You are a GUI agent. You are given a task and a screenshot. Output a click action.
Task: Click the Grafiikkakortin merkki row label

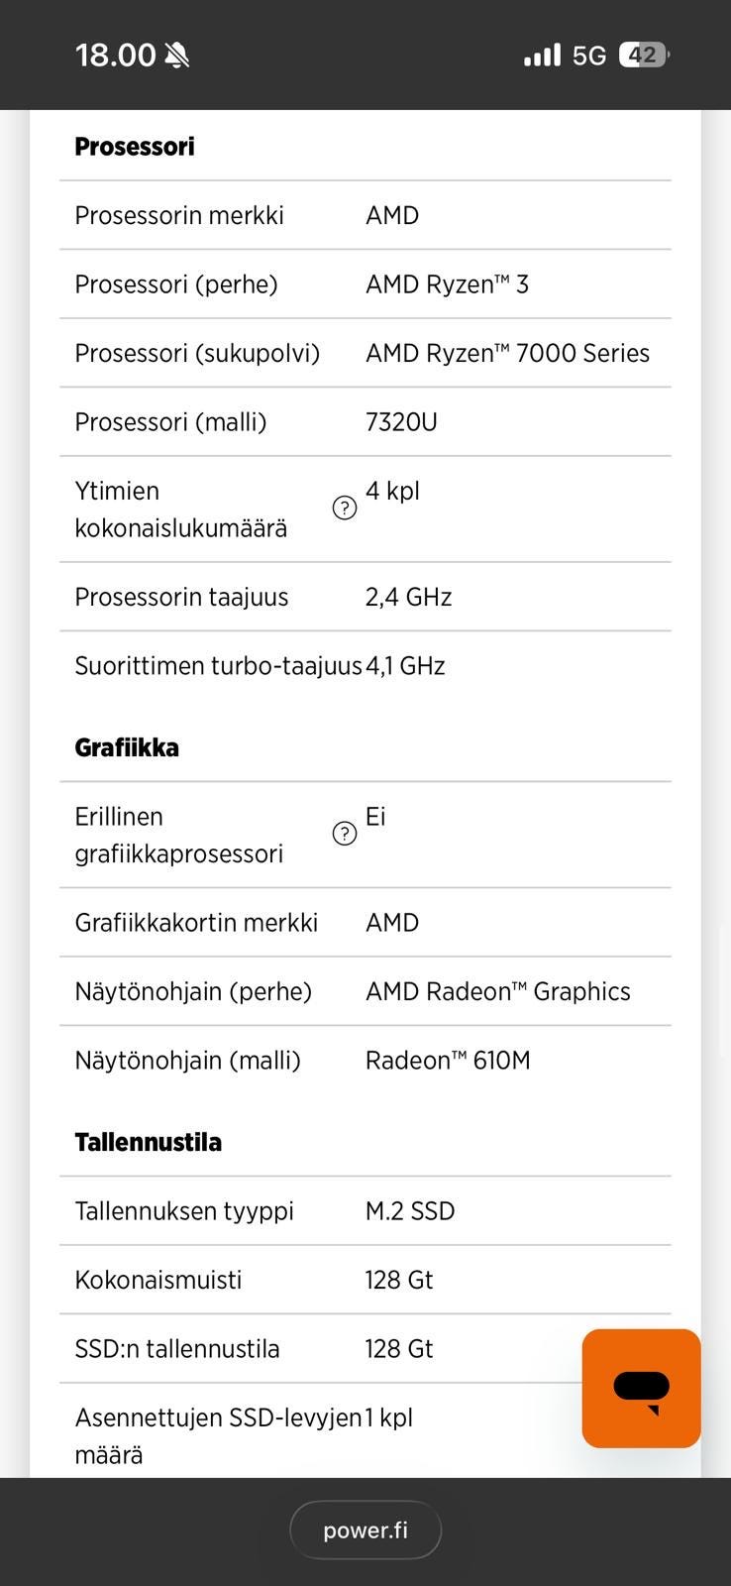tap(196, 923)
